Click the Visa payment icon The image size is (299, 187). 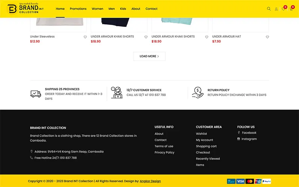click(240, 181)
